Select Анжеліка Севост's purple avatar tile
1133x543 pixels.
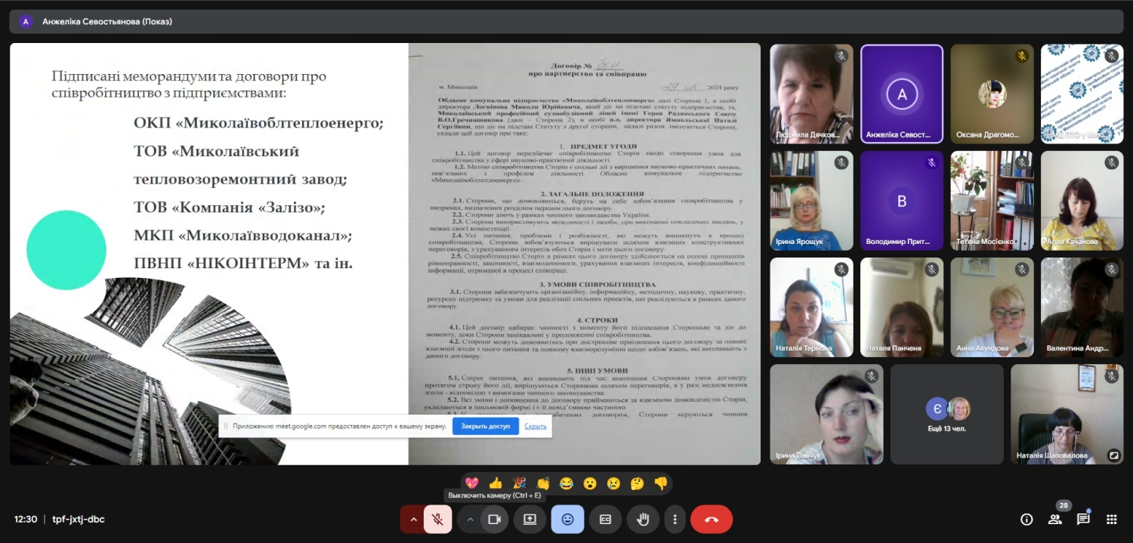click(x=902, y=94)
